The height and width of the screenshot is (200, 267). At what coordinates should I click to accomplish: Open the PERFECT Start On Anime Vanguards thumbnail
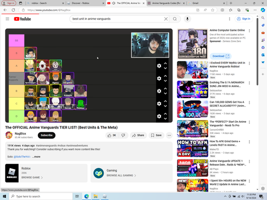click(193, 129)
